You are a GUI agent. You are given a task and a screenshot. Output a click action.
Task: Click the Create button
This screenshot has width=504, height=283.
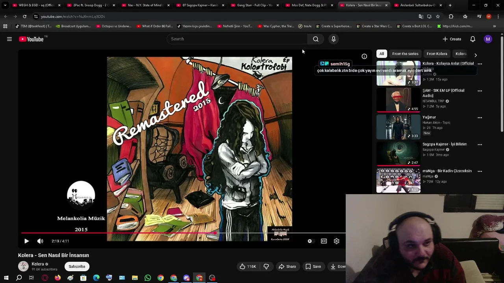pos(452,39)
